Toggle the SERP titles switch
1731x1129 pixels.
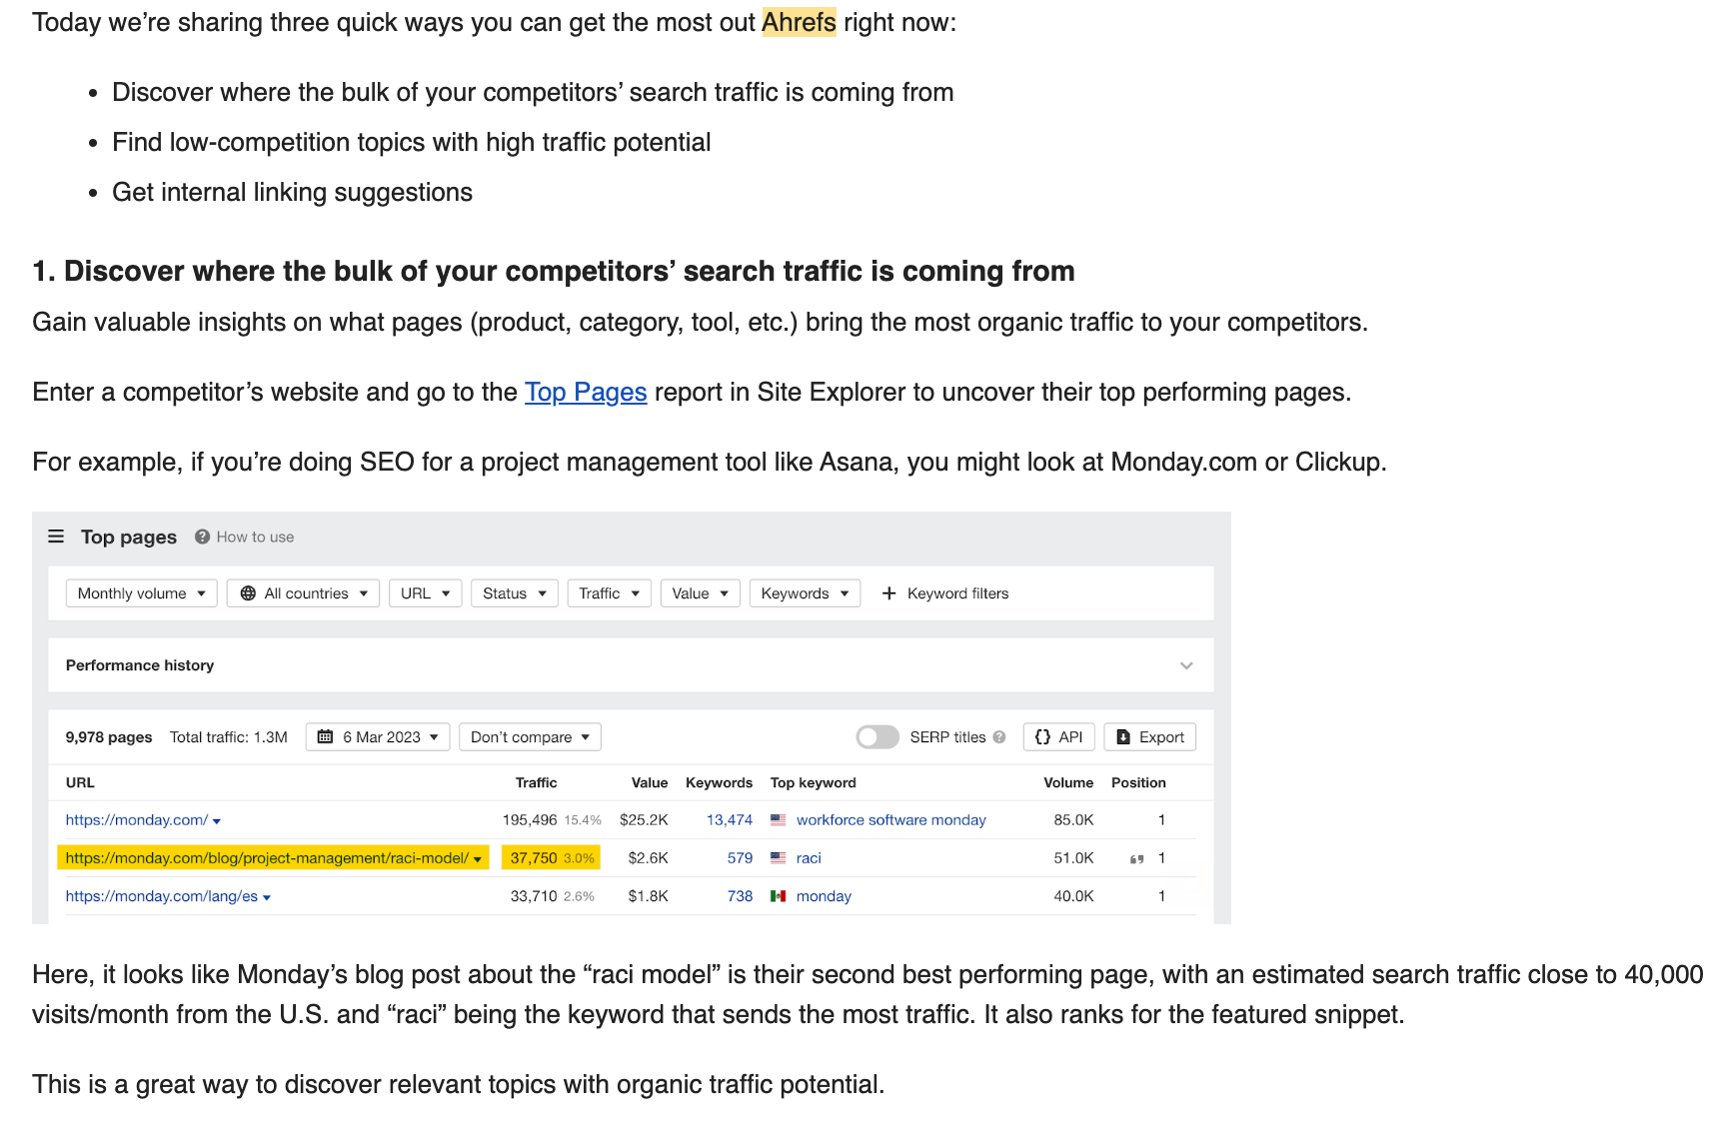click(x=877, y=737)
